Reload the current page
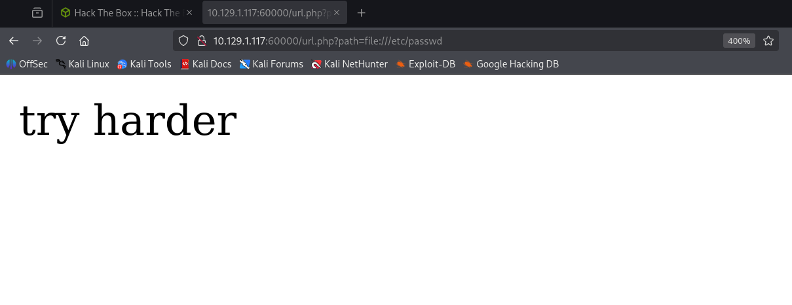 coord(61,41)
